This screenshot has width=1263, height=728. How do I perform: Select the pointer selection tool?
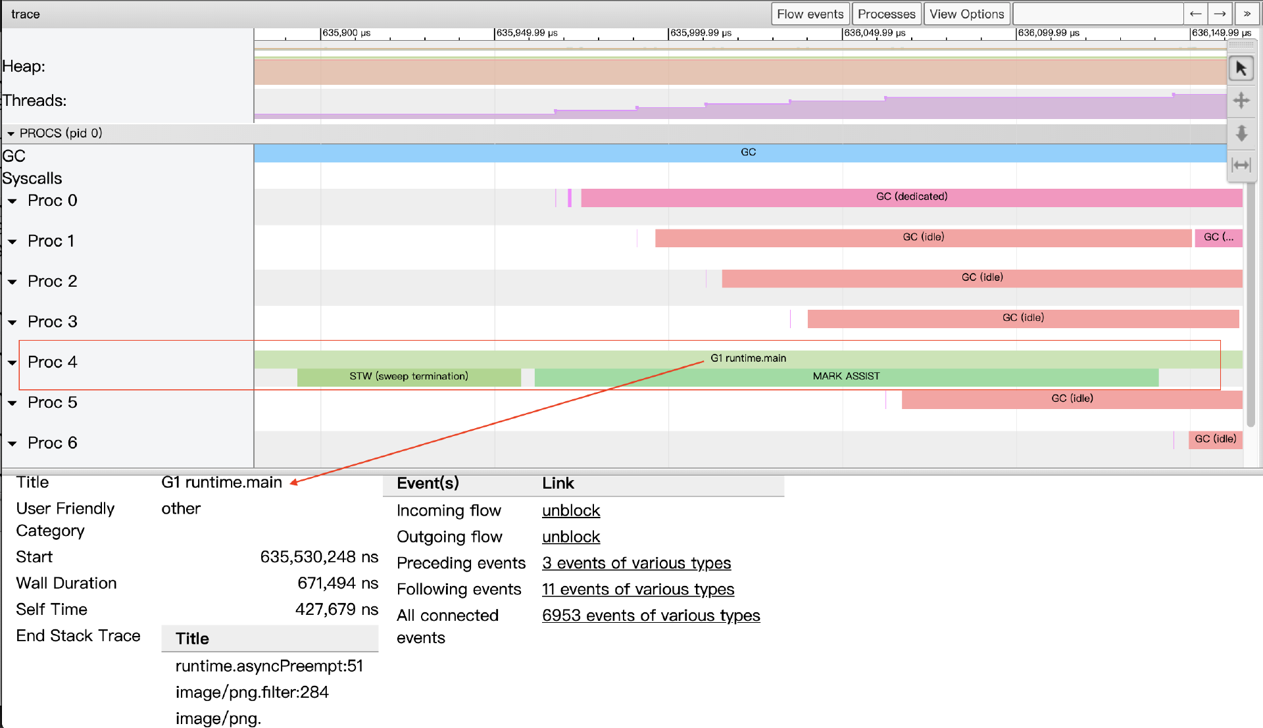[1241, 68]
